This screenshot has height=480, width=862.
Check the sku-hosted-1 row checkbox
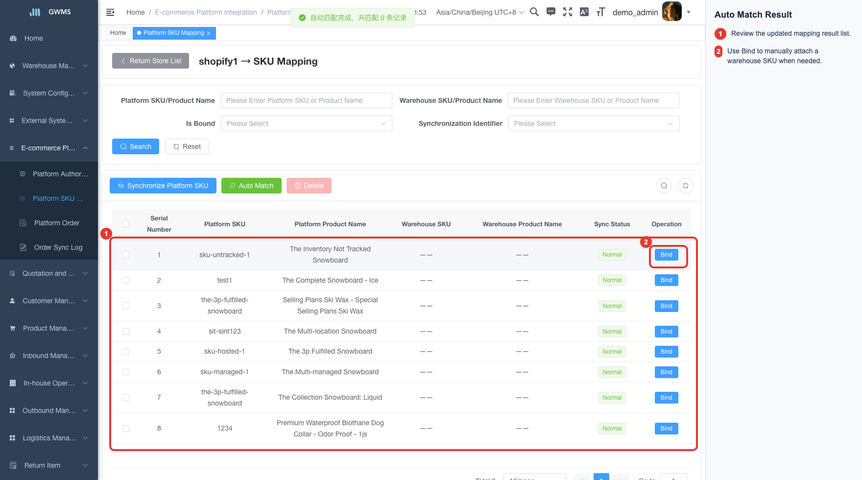[126, 352]
